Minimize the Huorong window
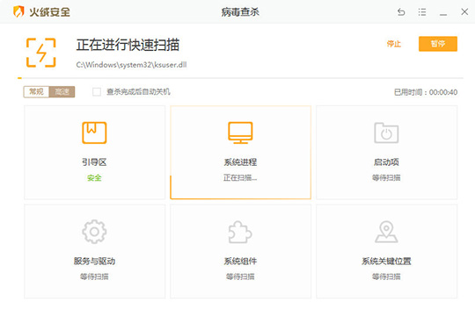Image resolution: width=475 pixels, height=316 pixels. 443,14
